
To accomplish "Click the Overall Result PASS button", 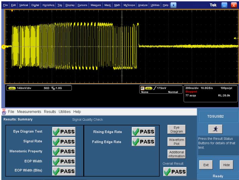I will pos(175,172).
